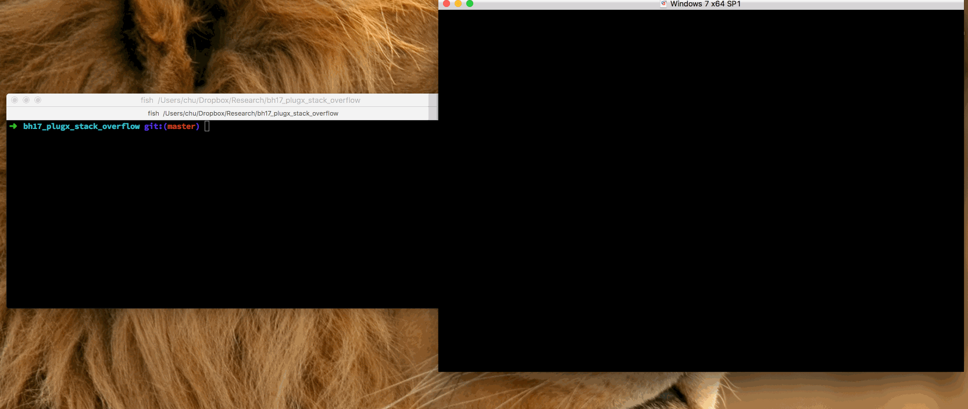Click the terminal window's gray close button

click(x=15, y=100)
